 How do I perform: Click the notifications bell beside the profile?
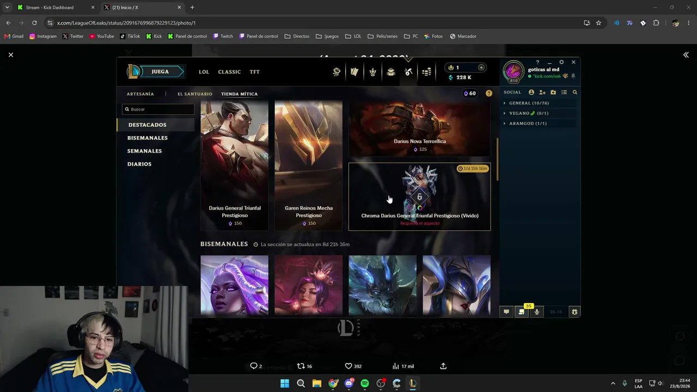[x=573, y=76]
